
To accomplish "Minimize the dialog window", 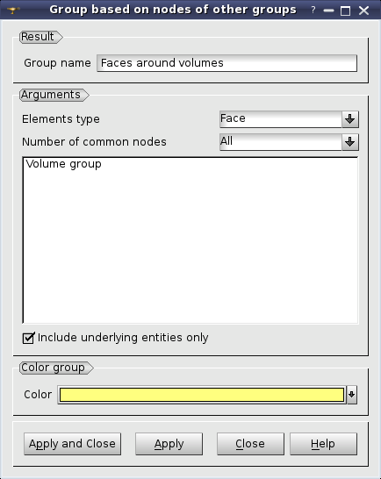I will [328, 11].
